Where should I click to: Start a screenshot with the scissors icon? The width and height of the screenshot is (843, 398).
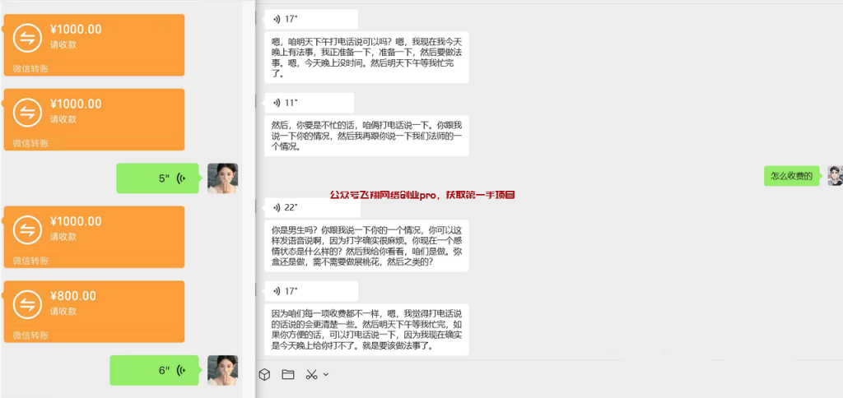tap(311, 374)
